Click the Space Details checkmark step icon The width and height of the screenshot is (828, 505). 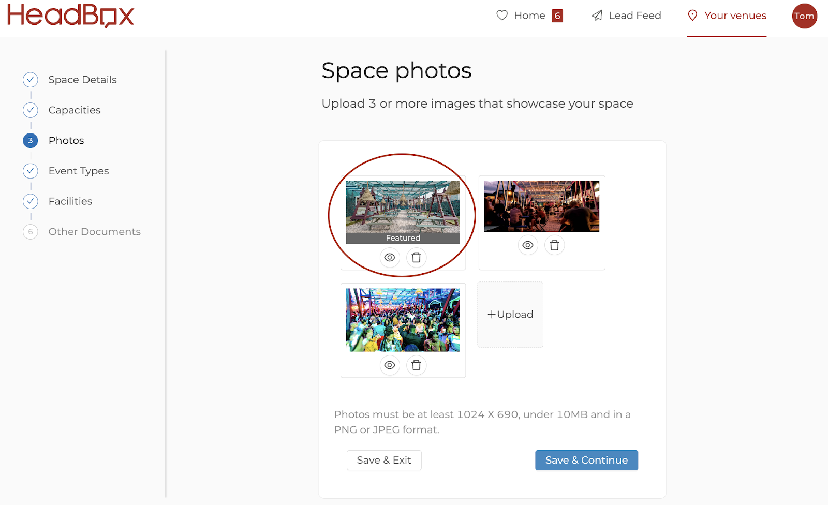coord(31,80)
